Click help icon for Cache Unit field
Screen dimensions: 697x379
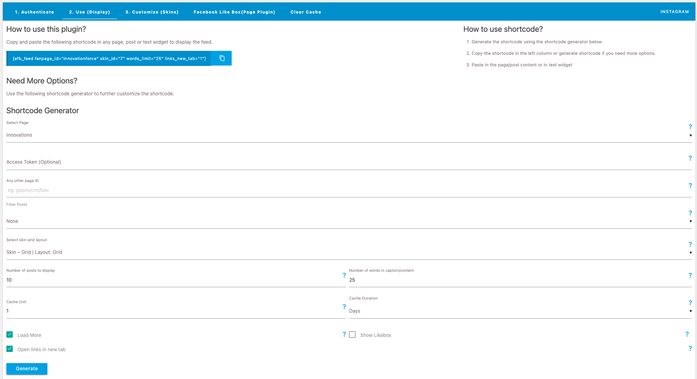click(344, 307)
